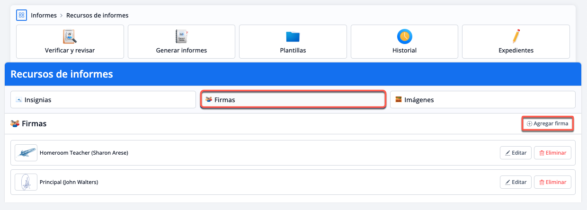Click Sharon Arese's signature thumbnail
The height and width of the screenshot is (210, 587).
click(26, 153)
